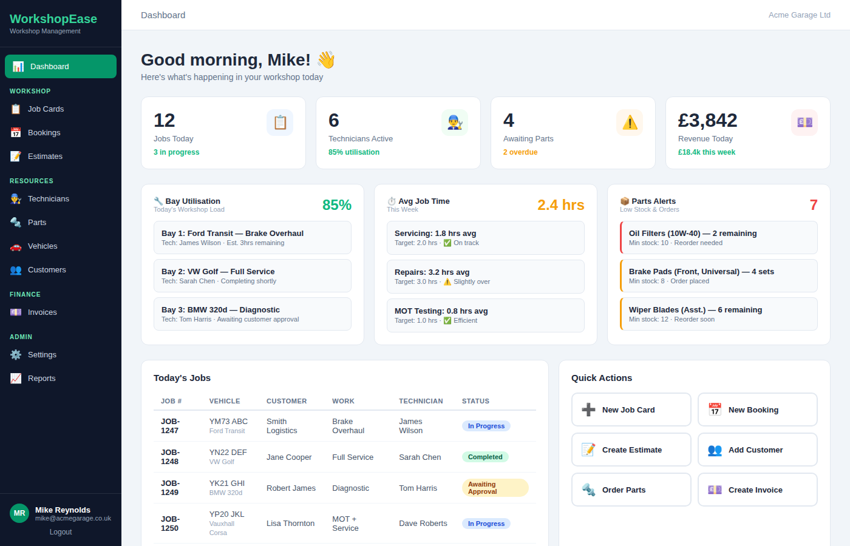Click the Logout link

tap(60, 531)
